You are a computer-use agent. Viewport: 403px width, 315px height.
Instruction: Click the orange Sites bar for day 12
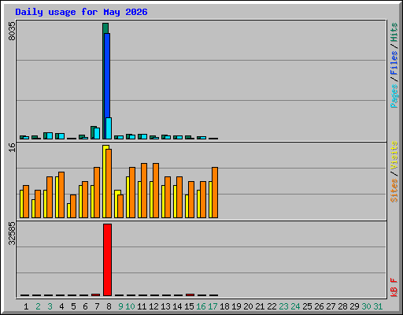click(156, 191)
